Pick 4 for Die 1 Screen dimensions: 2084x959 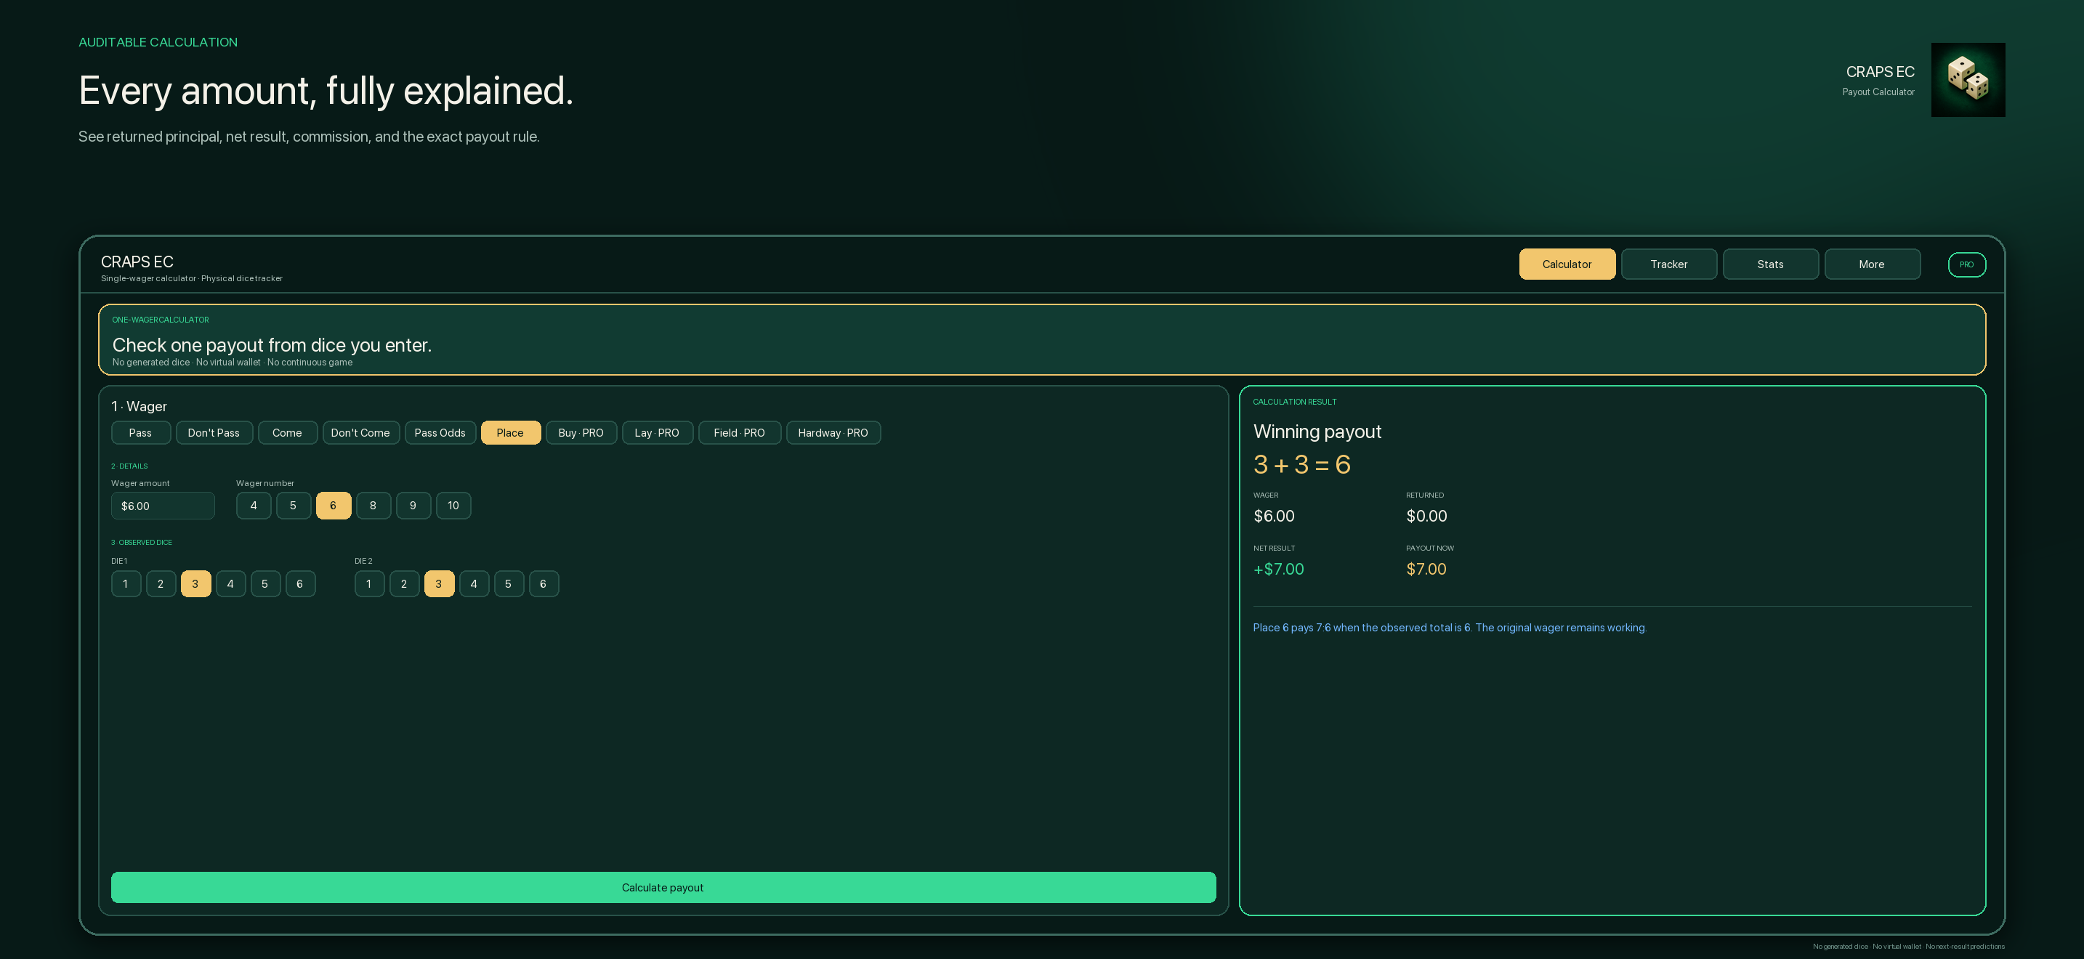pyautogui.click(x=230, y=584)
